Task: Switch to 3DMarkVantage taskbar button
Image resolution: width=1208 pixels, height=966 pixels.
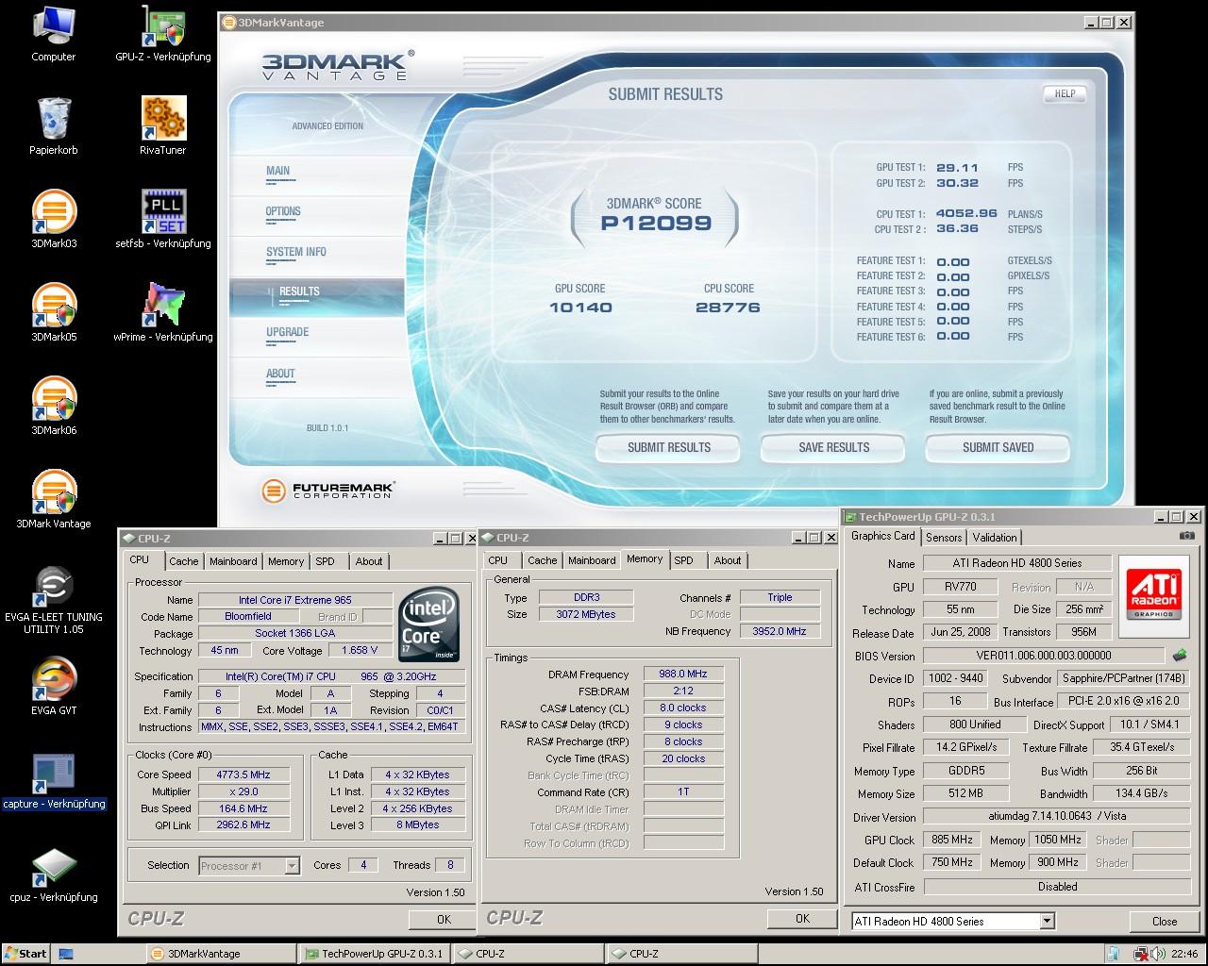Action: [x=221, y=954]
